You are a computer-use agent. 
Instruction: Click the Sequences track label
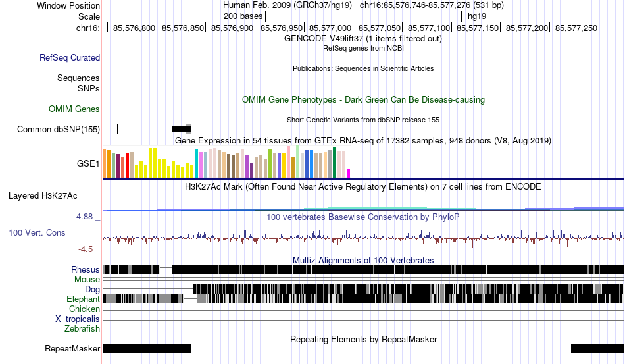(x=78, y=78)
